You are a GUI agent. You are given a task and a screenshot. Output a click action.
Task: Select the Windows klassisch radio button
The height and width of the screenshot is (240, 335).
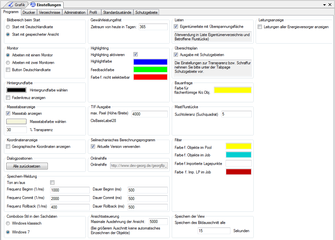pos(8,223)
